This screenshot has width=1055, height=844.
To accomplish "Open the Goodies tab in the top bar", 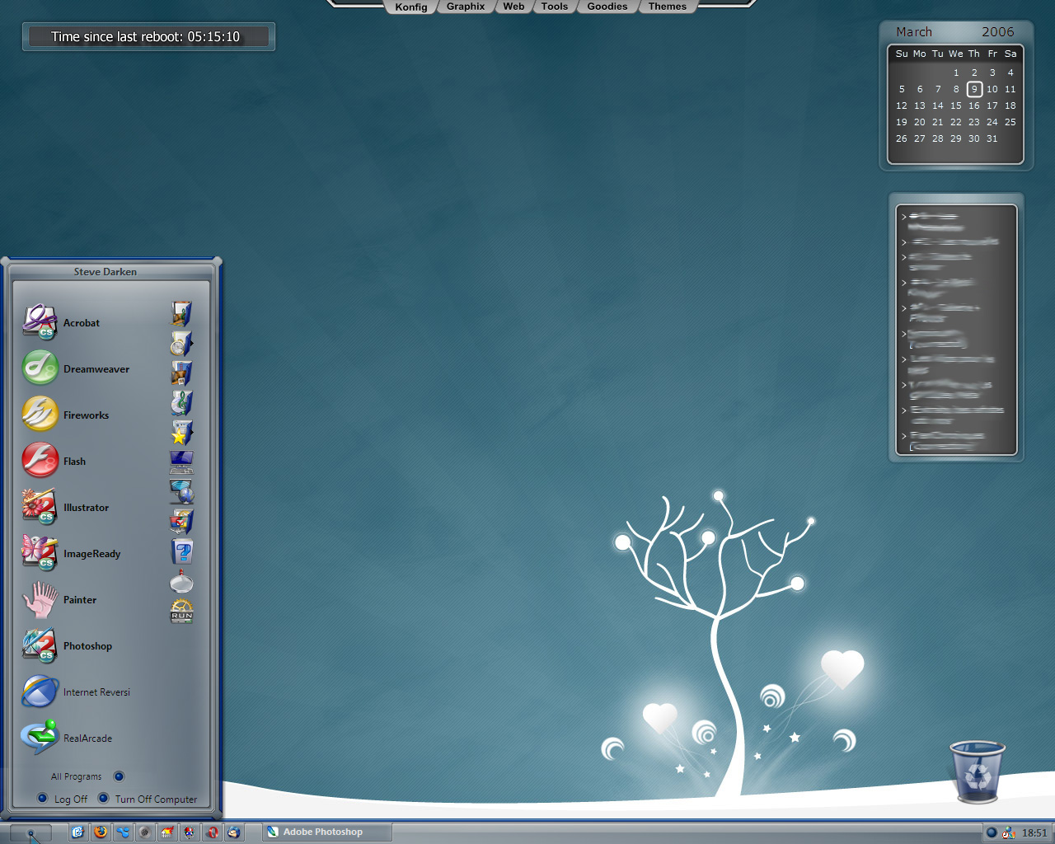I will [607, 7].
